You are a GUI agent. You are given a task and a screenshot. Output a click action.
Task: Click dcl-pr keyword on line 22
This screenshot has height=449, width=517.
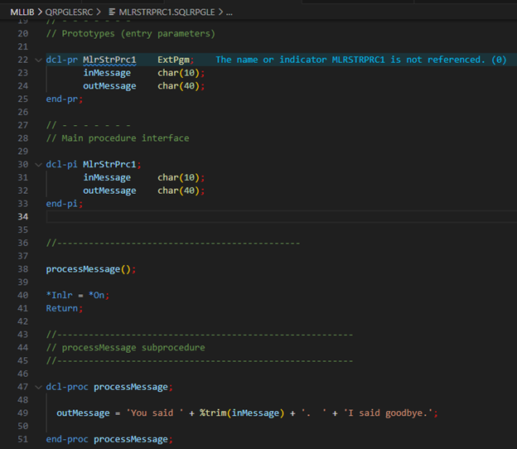tap(62, 60)
